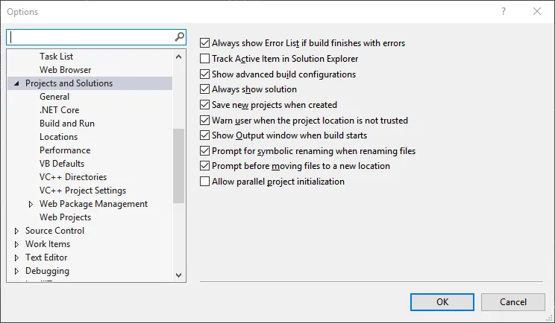Expand the Source Control node
This screenshot has width=555, height=323.
(x=16, y=231)
